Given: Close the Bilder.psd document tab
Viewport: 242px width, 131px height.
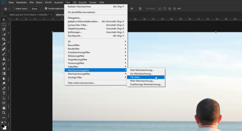Looking at the screenshot, I should tap(51, 15).
